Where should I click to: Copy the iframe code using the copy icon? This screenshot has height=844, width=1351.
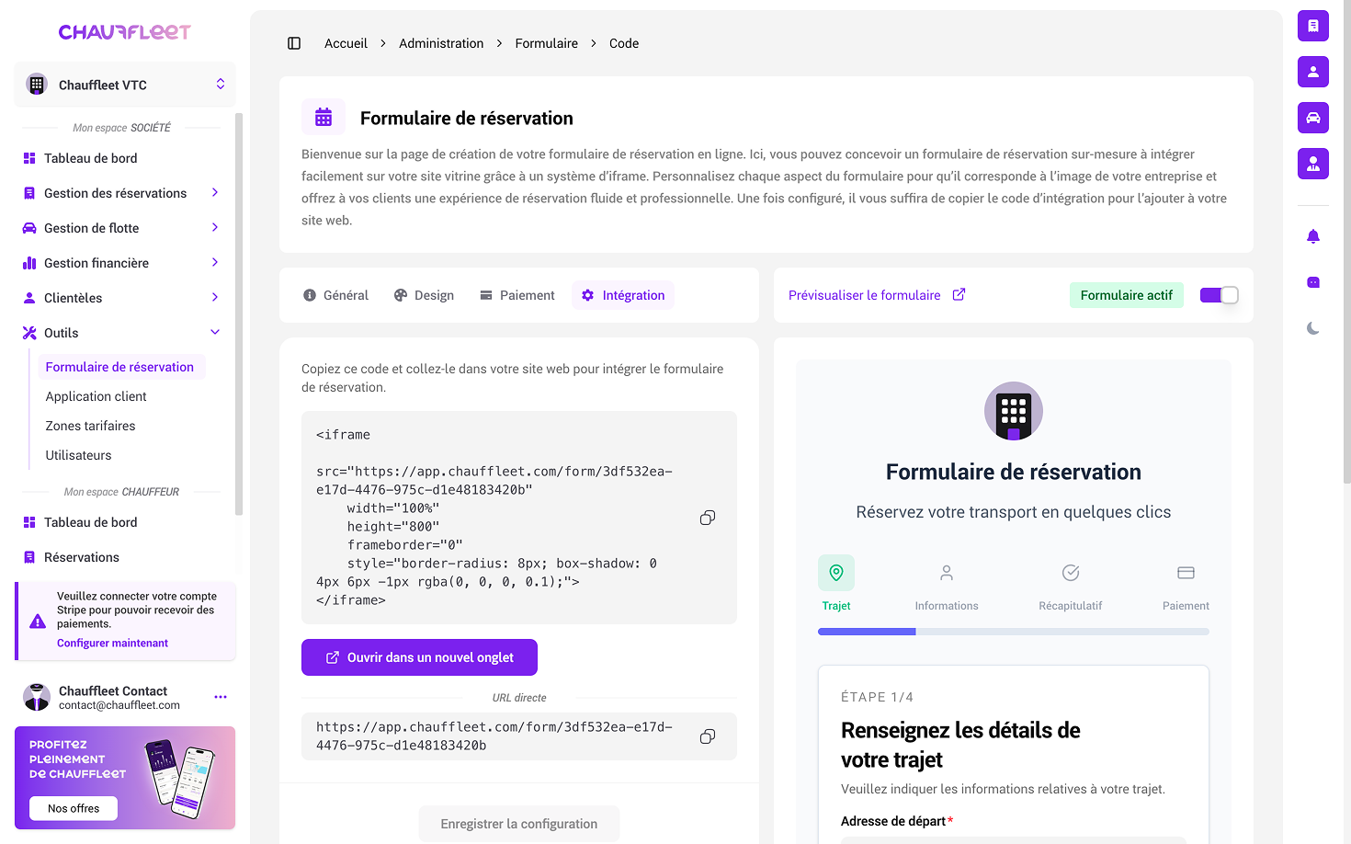[707, 518]
